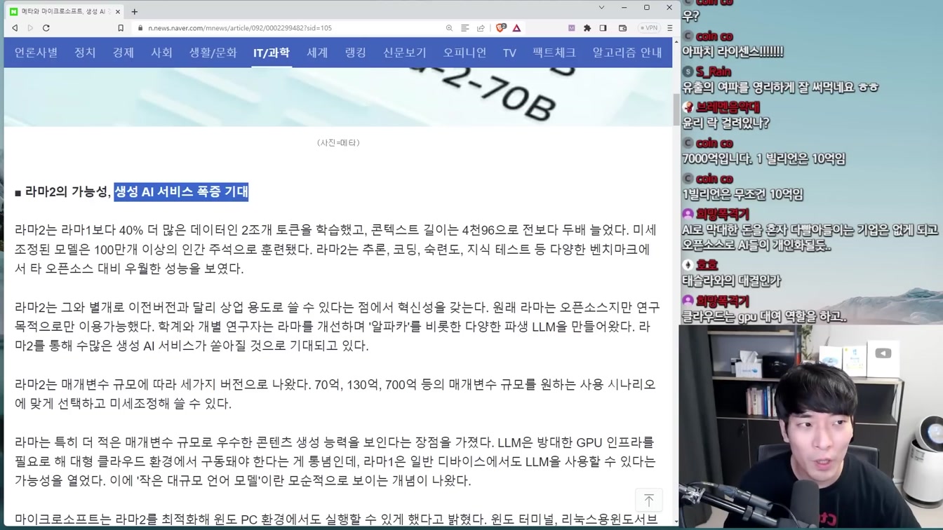Reload the current Naver news page

click(46, 28)
